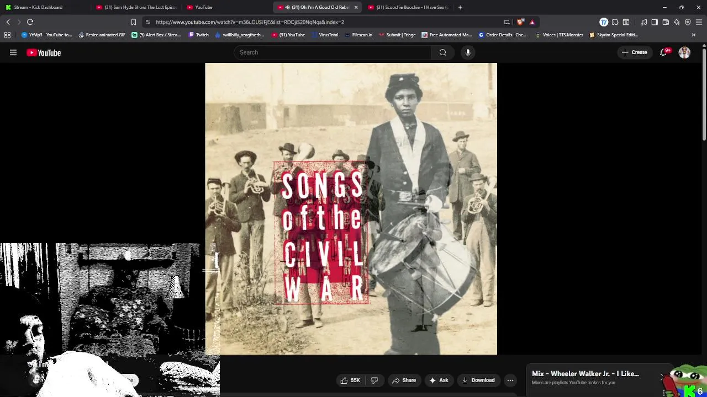Screen dimensions: 707x397
Task: Click cast screen icon in address bar
Action: pyautogui.click(x=506, y=22)
